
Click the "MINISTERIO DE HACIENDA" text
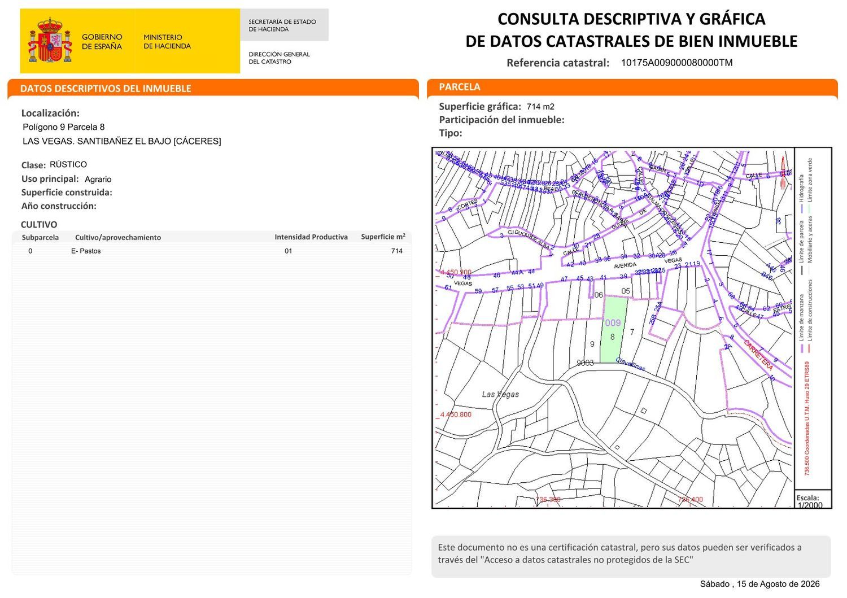pos(167,41)
